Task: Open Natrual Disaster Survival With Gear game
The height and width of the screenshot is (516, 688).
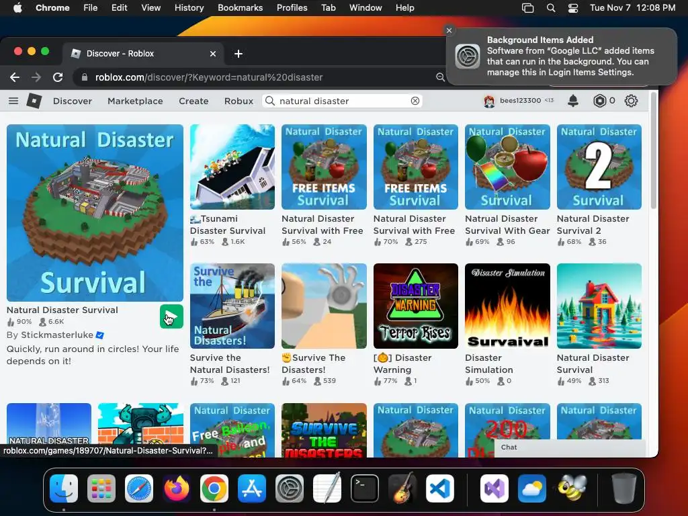Action: pos(507,167)
